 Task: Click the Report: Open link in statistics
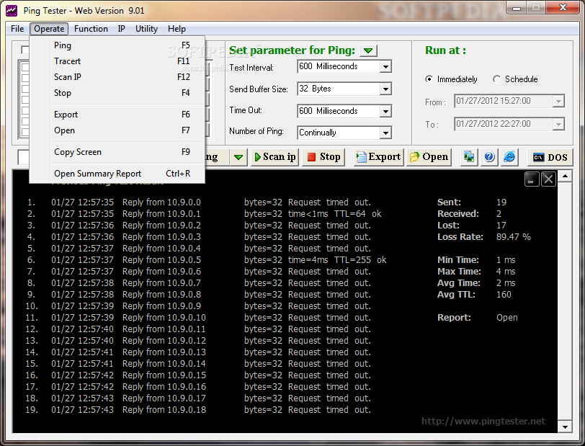[506, 318]
